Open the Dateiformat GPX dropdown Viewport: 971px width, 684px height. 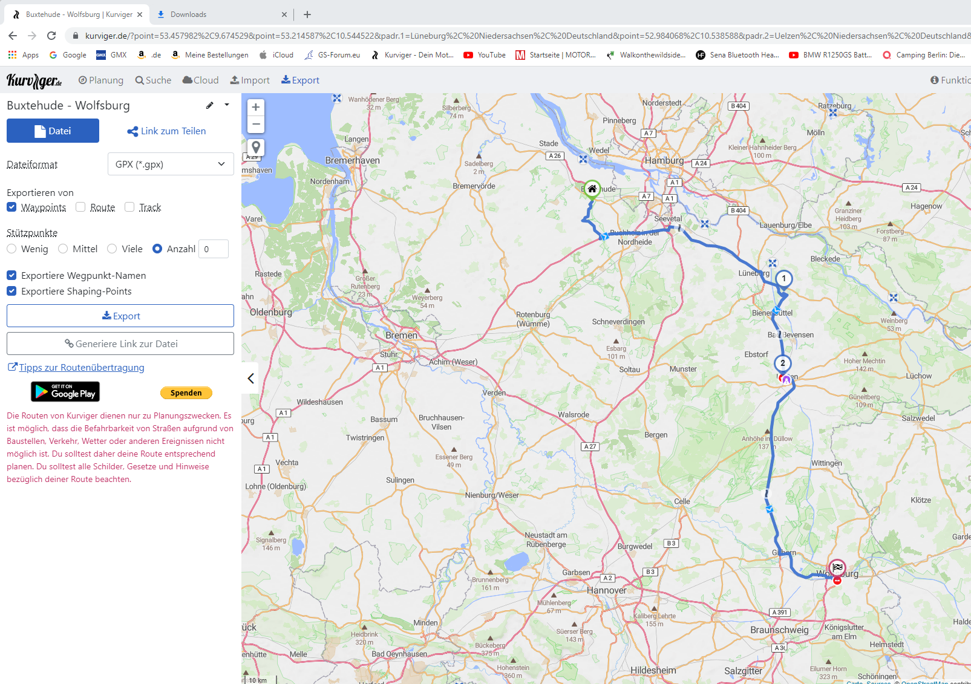click(x=171, y=164)
